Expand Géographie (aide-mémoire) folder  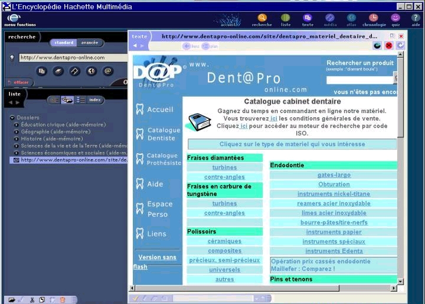(17, 132)
